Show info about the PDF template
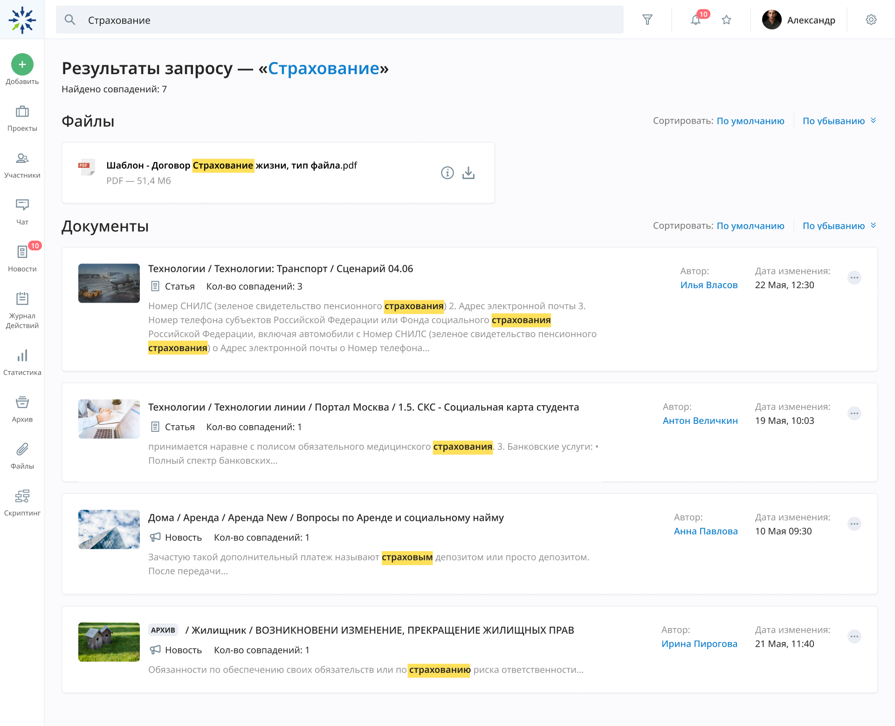Viewport: 895px width, 726px height. [447, 173]
